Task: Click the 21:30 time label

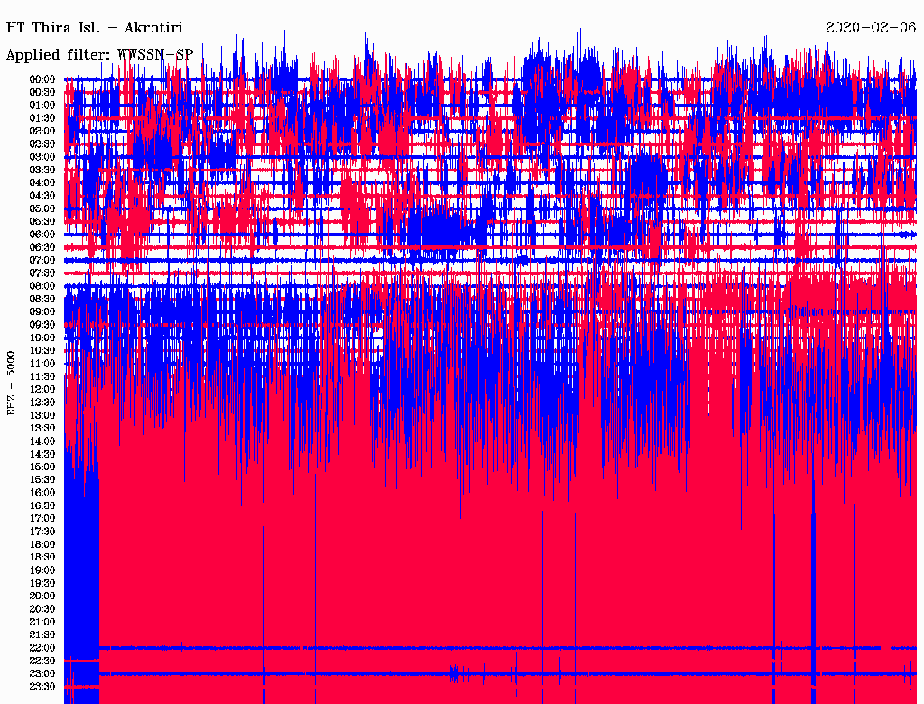Action: click(42, 635)
